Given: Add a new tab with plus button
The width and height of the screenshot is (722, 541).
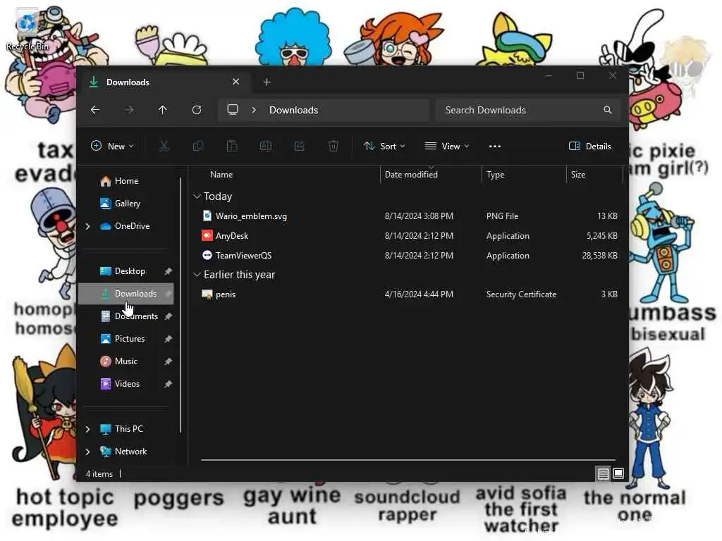Looking at the screenshot, I should tap(267, 82).
